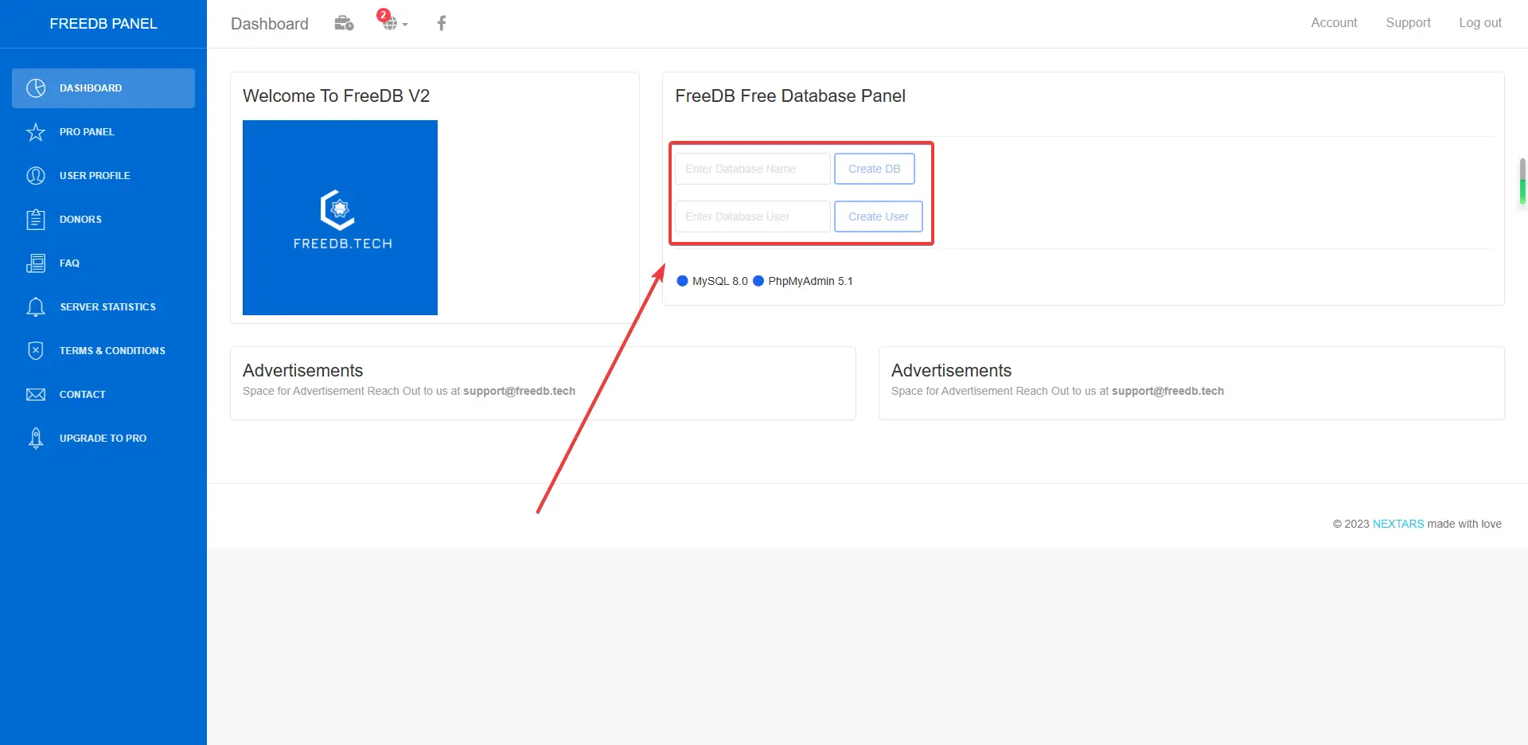Click the FREEDB PANEL brand title
This screenshot has height=745, width=1528.
pyautogui.click(x=103, y=24)
